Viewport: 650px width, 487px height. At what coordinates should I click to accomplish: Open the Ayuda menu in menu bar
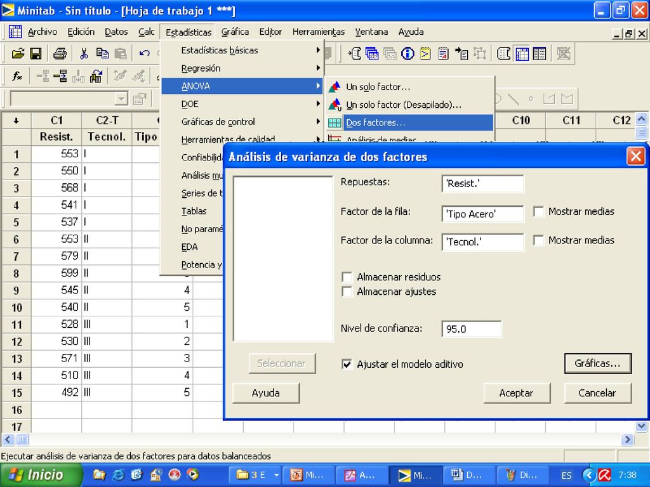411,32
